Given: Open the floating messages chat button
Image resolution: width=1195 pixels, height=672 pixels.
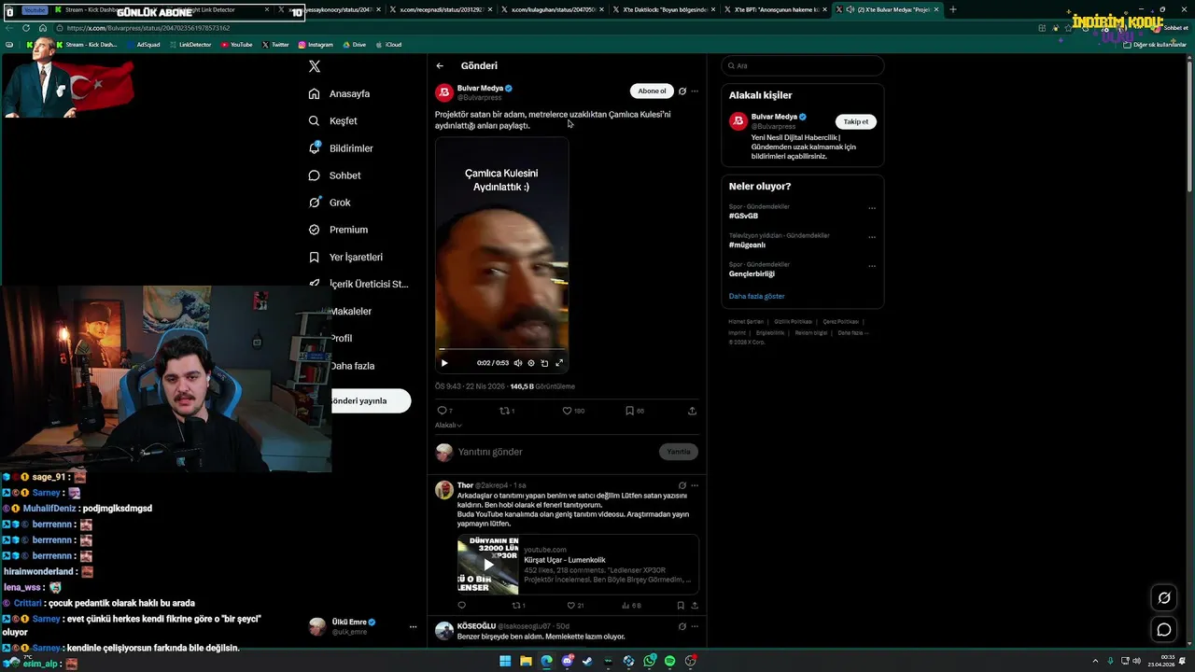Looking at the screenshot, I should pos(1164,630).
